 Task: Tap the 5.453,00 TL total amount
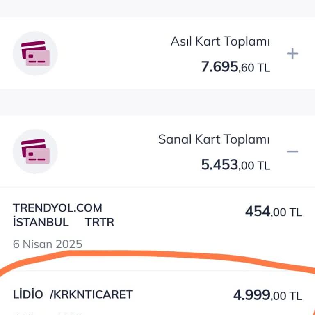235,164
